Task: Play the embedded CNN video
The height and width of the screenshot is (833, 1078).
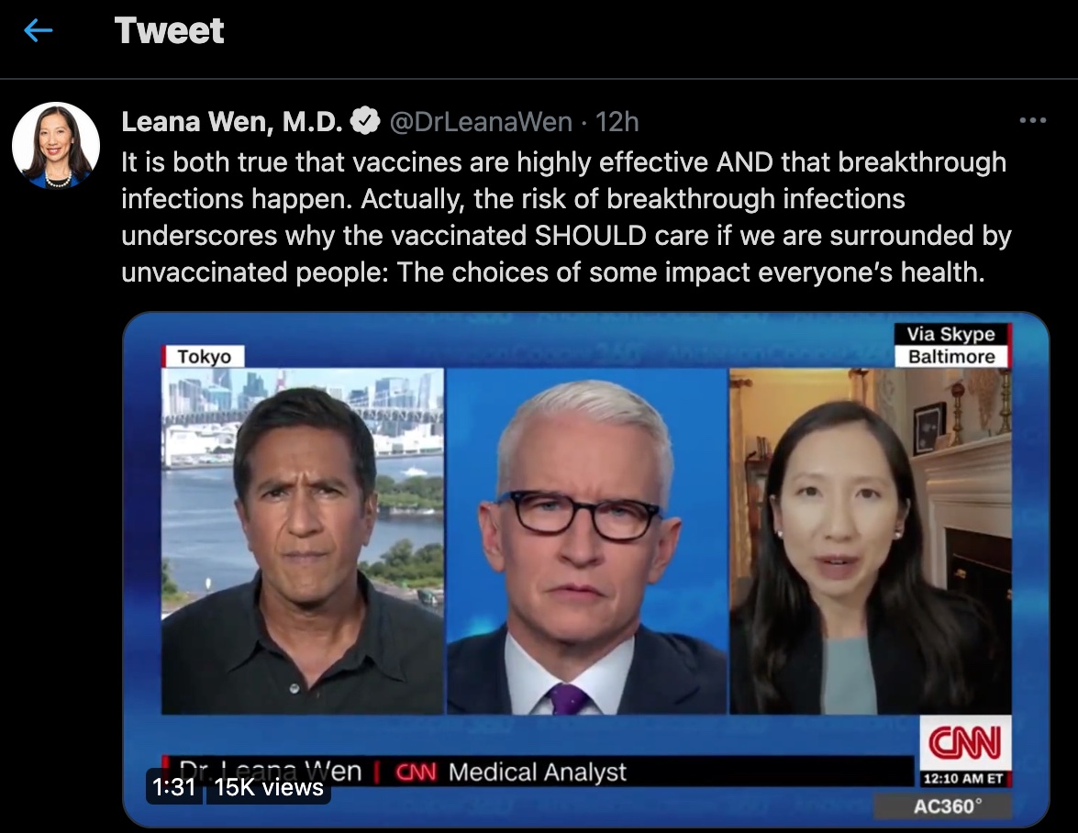Action: [x=585, y=569]
